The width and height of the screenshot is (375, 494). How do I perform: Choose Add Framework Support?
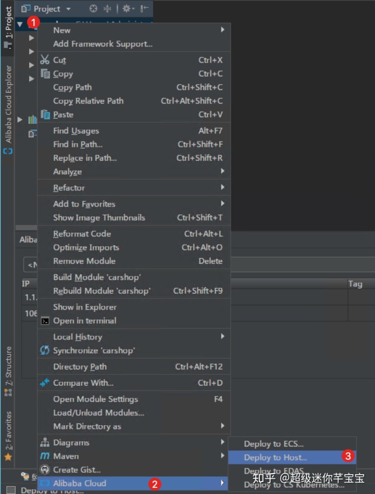(134, 44)
